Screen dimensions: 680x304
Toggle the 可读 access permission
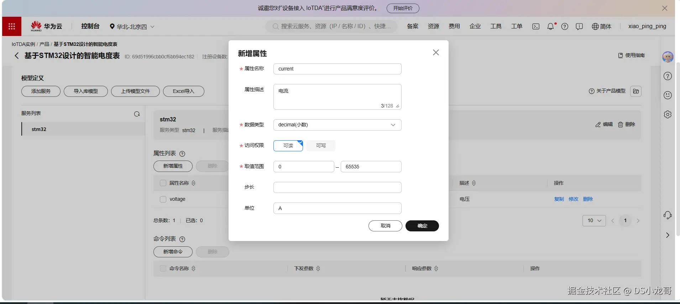288,146
